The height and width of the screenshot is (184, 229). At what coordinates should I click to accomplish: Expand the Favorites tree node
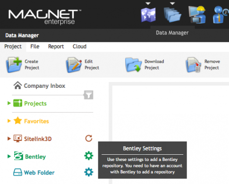pos(9,121)
